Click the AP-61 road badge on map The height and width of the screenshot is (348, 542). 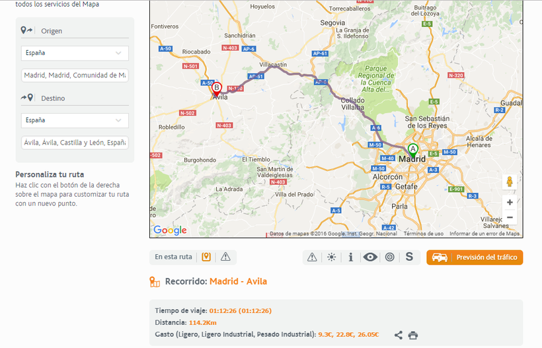(320, 53)
